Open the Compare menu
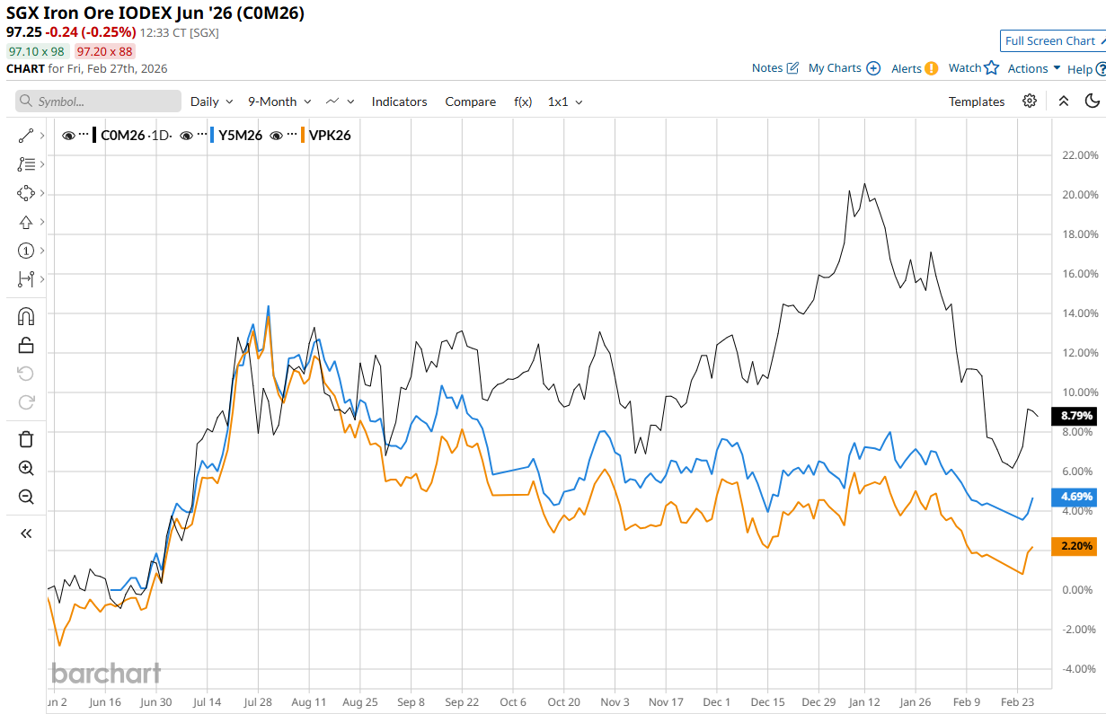Viewport: 1106px width, 714px height. pos(470,101)
